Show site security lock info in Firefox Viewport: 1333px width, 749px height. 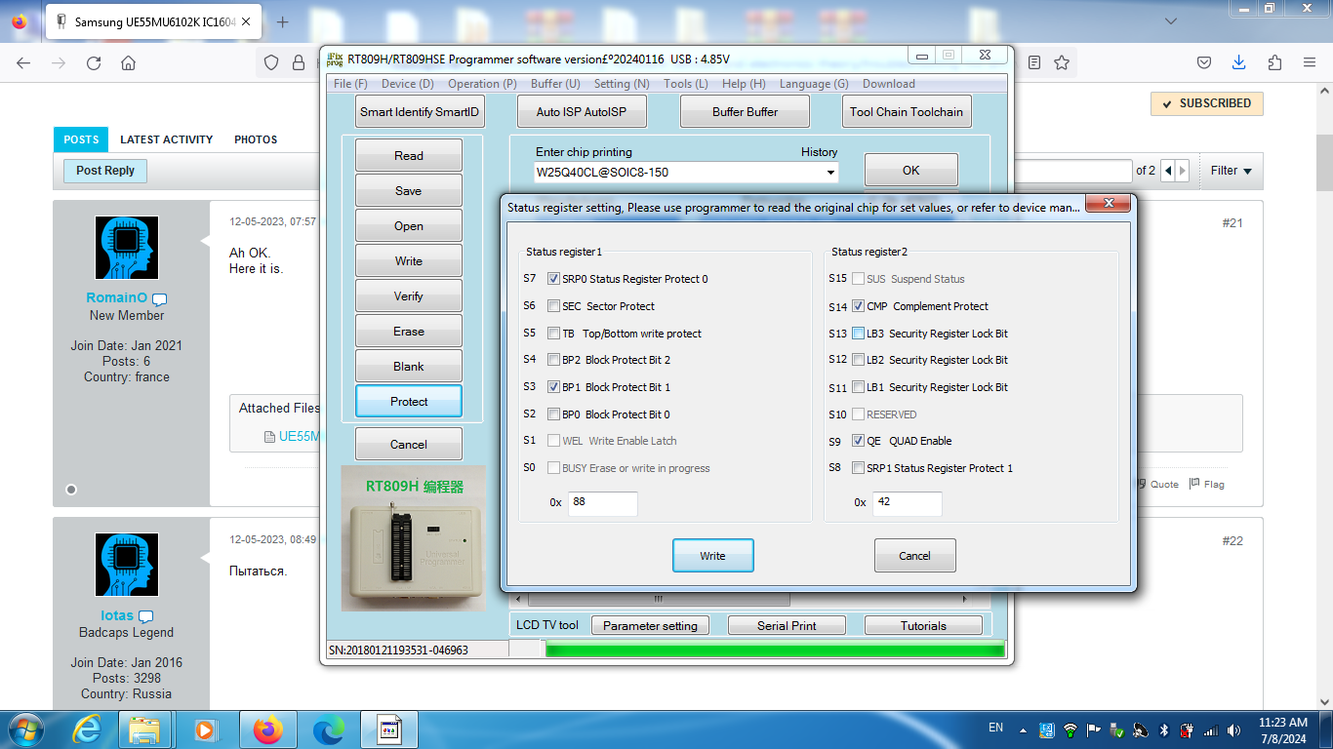(299, 62)
